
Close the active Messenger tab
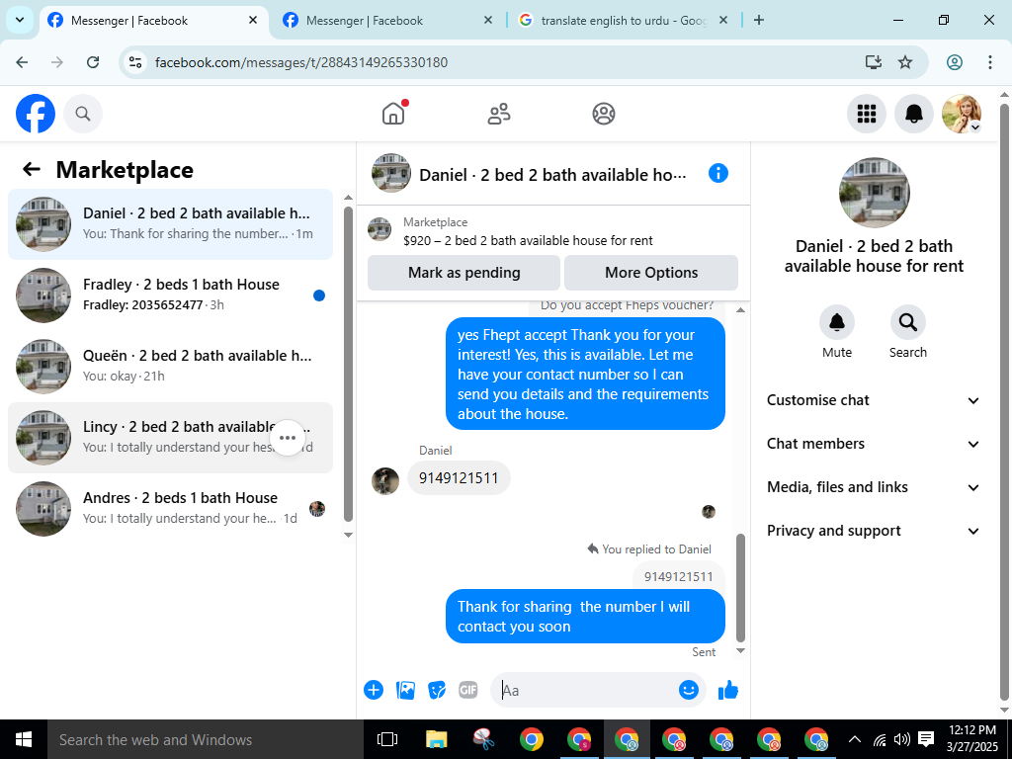click(253, 20)
